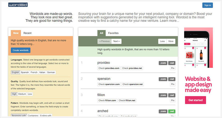
Task: Click the More button
Action: pyautogui.click(x=171, y=41)
